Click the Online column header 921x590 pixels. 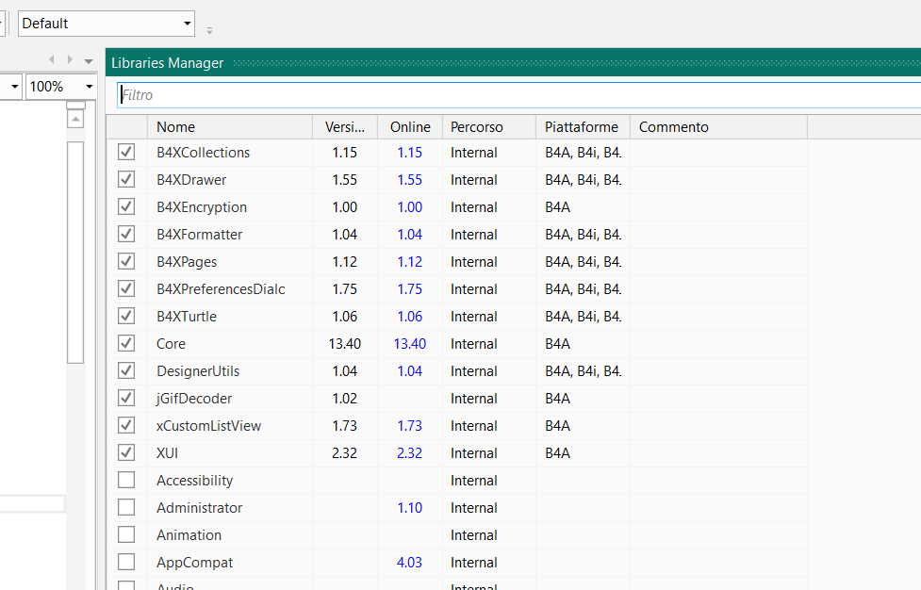click(x=410, y=127)
